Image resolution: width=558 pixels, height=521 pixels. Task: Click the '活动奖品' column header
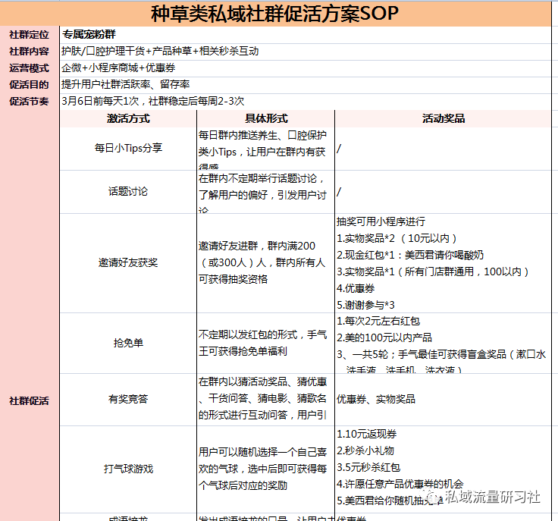click(443, 118)
